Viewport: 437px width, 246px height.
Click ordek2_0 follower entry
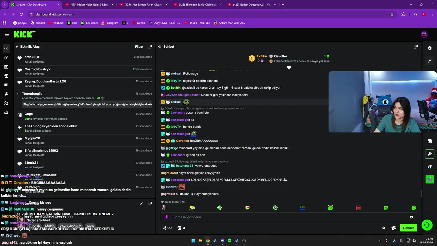point(85,59)
